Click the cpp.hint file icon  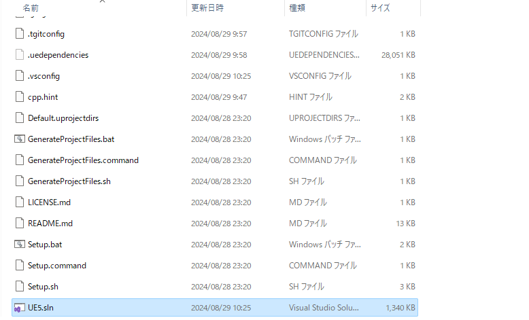tap(20, 96)
